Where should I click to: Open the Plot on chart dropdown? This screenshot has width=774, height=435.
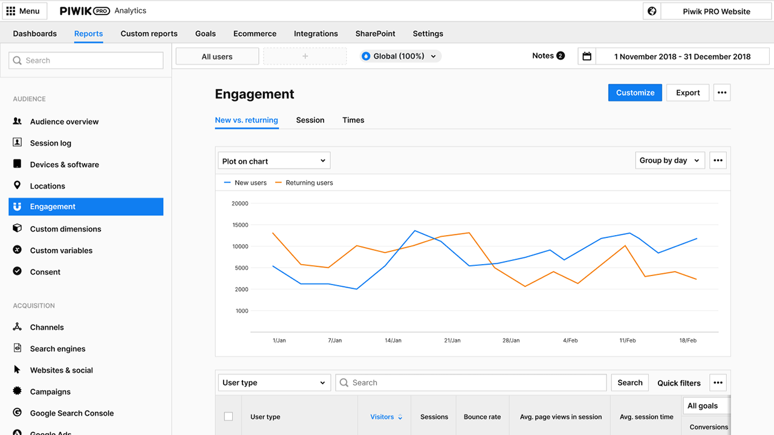(x=274, y=161)
